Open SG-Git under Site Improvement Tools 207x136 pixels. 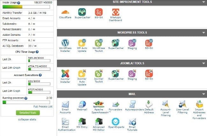(x=99, y=13)
